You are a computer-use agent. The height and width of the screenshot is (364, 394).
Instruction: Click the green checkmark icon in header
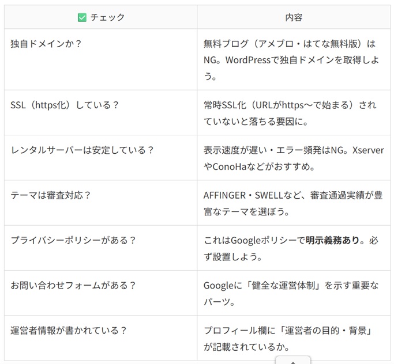point(82,17)
